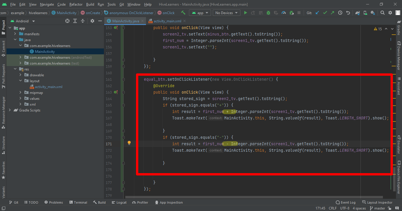Viewport: 402px width, 211px height.
Task: Open the Refactor menu
Action: click(76, 4)
